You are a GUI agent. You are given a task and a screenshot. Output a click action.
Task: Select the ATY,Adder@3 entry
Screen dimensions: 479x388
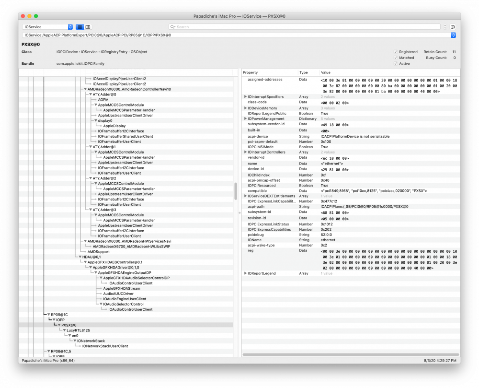click(x=104, y=210)
